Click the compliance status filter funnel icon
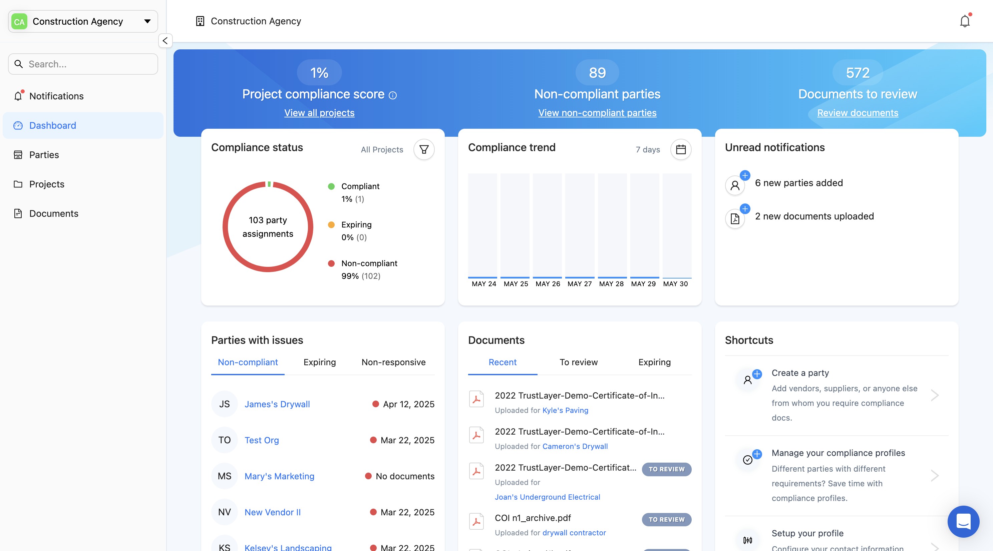 (x=424, y=149)
